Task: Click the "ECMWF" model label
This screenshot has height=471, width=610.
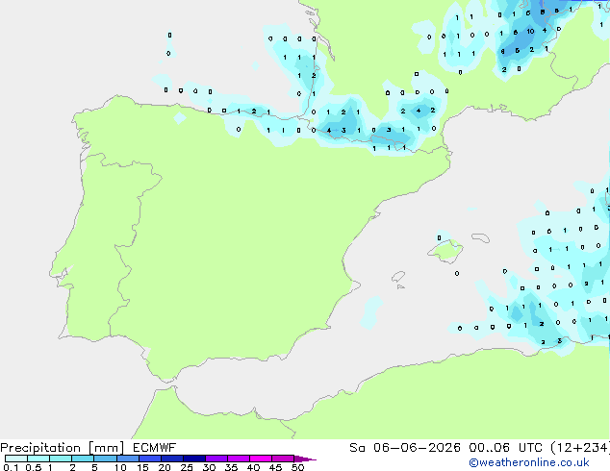Action: click(x=155, y=448)
